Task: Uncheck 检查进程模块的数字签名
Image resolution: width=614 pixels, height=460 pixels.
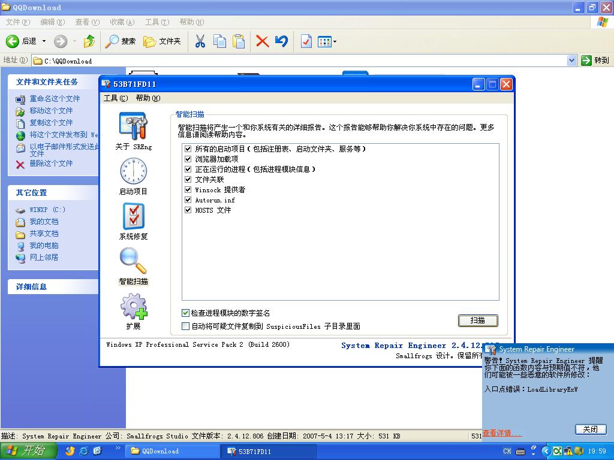Action: pyautogui.click(x=186, y=313)
